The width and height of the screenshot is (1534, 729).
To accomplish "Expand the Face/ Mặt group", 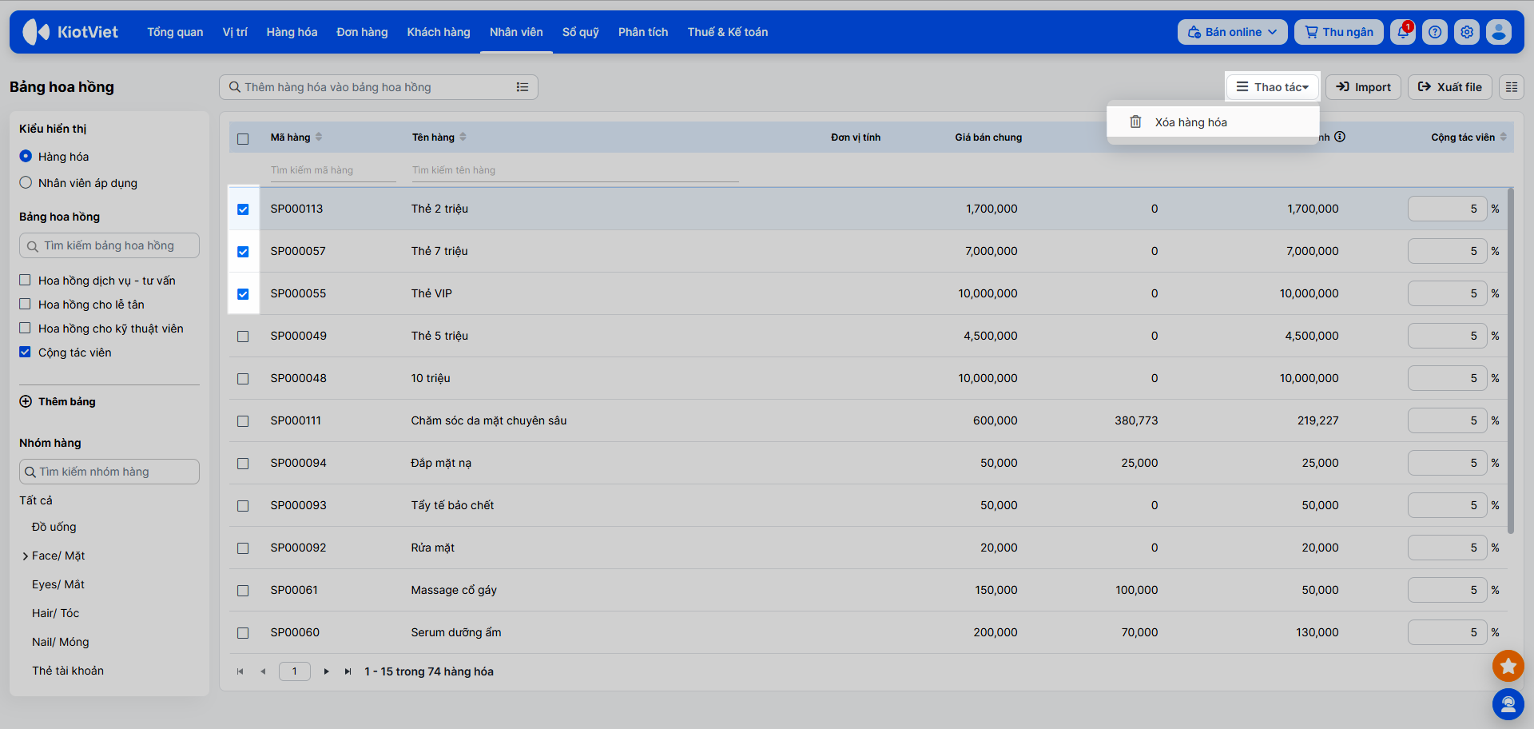I will (26, 556).
